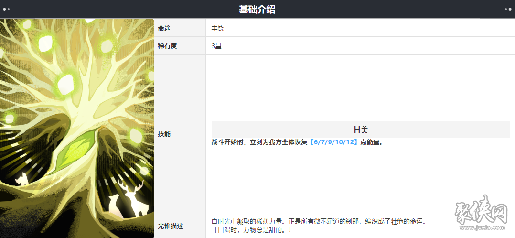The width and height of the screenshot is (515, 238).
Task: Click the 光锥描述 row label
Action: (171, 226)
